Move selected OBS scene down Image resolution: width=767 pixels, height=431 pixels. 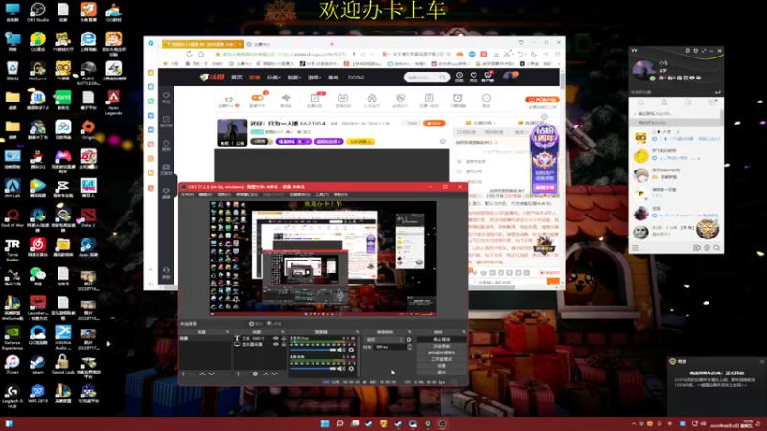tap(211, 374)
